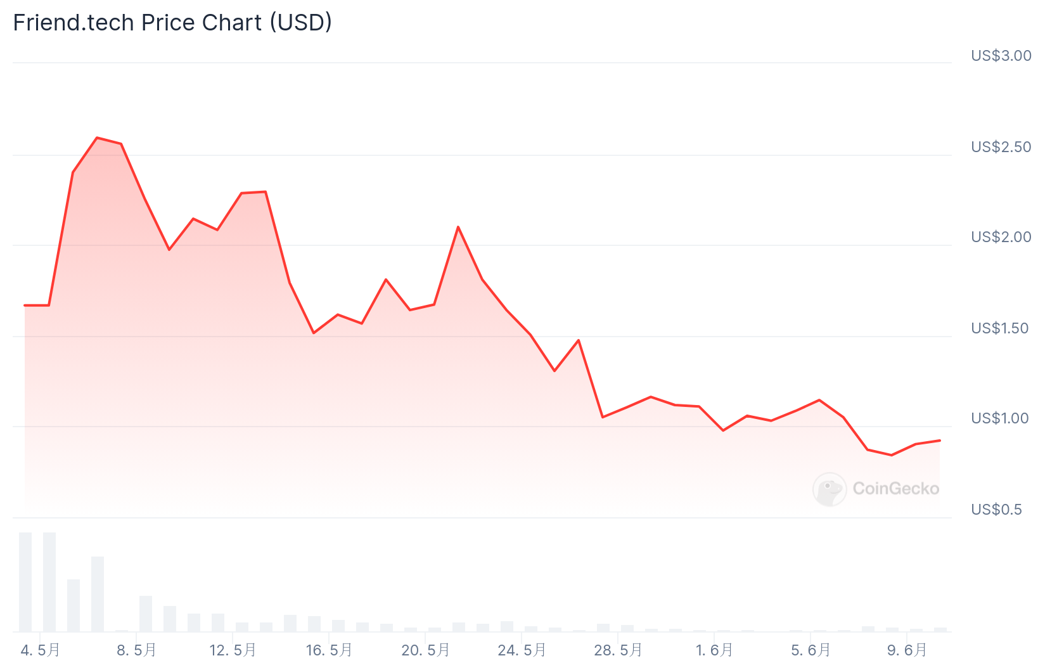Viewport: 1038px width, 670px height.
Task: Click the 24. 5月 date axis label
Action: pyautogui.click(x=522, y=650)
